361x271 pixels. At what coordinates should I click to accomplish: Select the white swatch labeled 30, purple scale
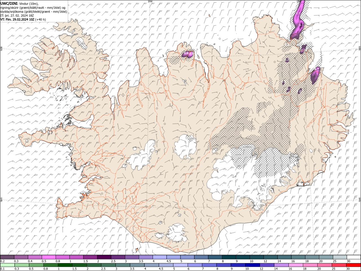[x=354, y=257]
